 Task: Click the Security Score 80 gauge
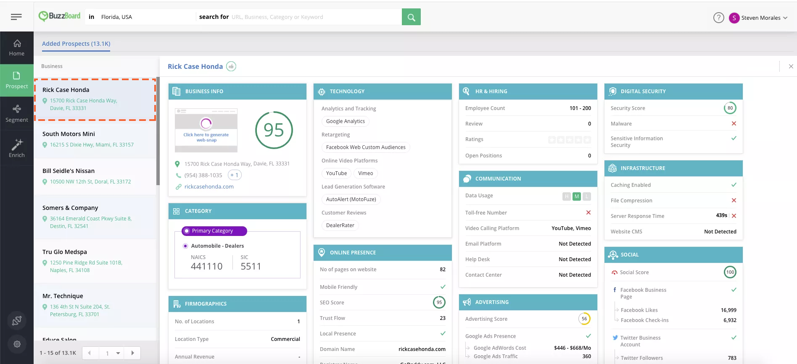730,108
